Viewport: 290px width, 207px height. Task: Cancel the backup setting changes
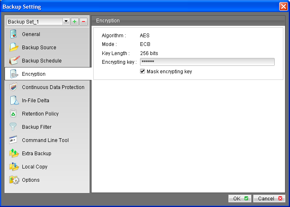269,199
